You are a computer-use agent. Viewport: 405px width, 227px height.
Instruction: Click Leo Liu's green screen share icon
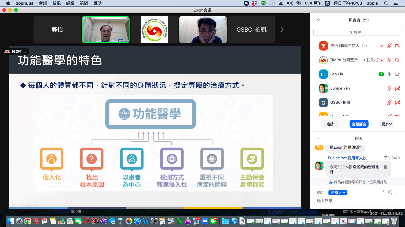coord(381,74)
